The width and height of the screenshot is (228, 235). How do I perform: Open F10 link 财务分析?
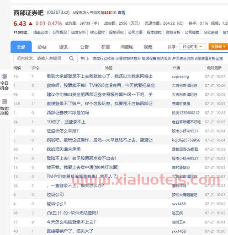173,32
